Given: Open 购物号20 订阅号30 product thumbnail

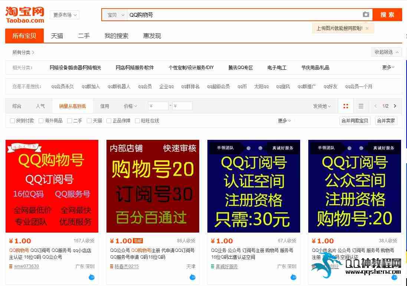Looking at the screenshot, I should point(153,186).
